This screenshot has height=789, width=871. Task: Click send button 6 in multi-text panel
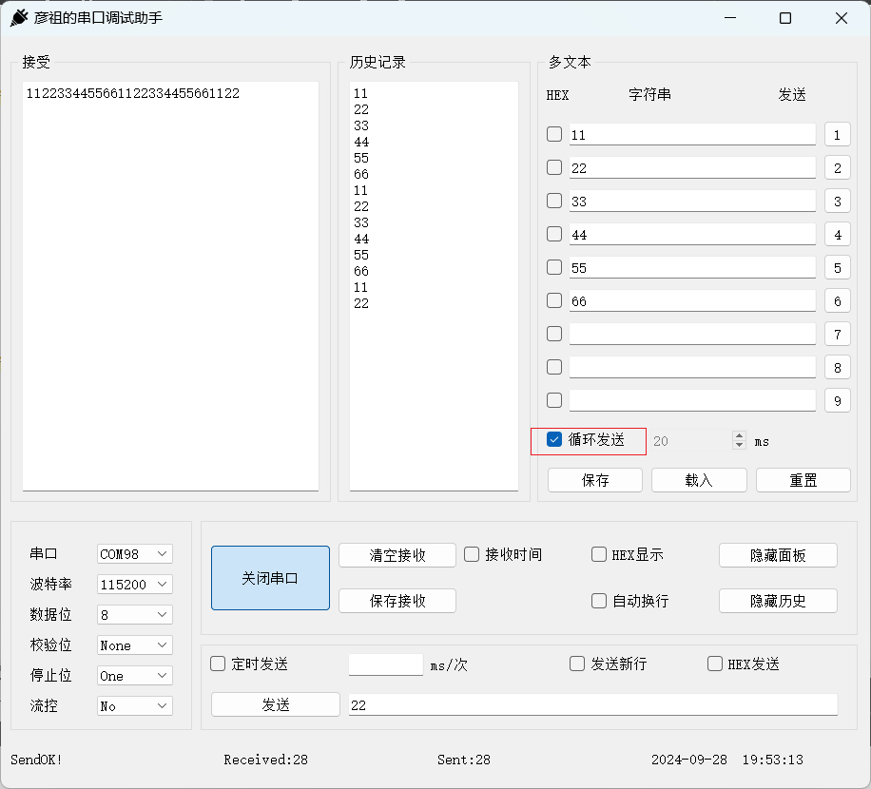pyautogui.click(x=837, y=301)
